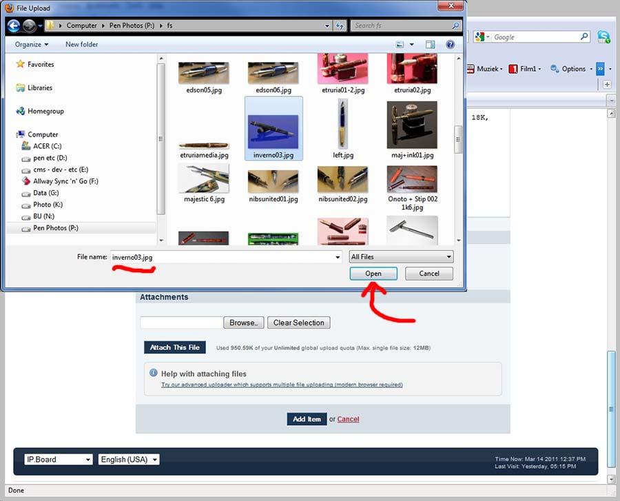The image size is (620, 501).
Task: Click the Favorites star item
Action: click(40, 65)
